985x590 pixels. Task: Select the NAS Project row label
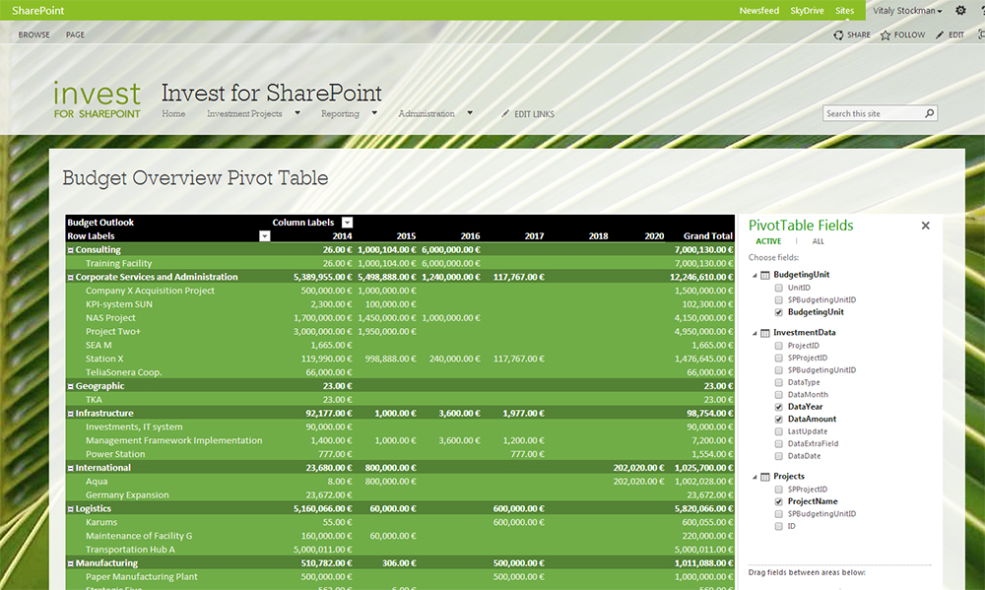(x=110, y=318)
